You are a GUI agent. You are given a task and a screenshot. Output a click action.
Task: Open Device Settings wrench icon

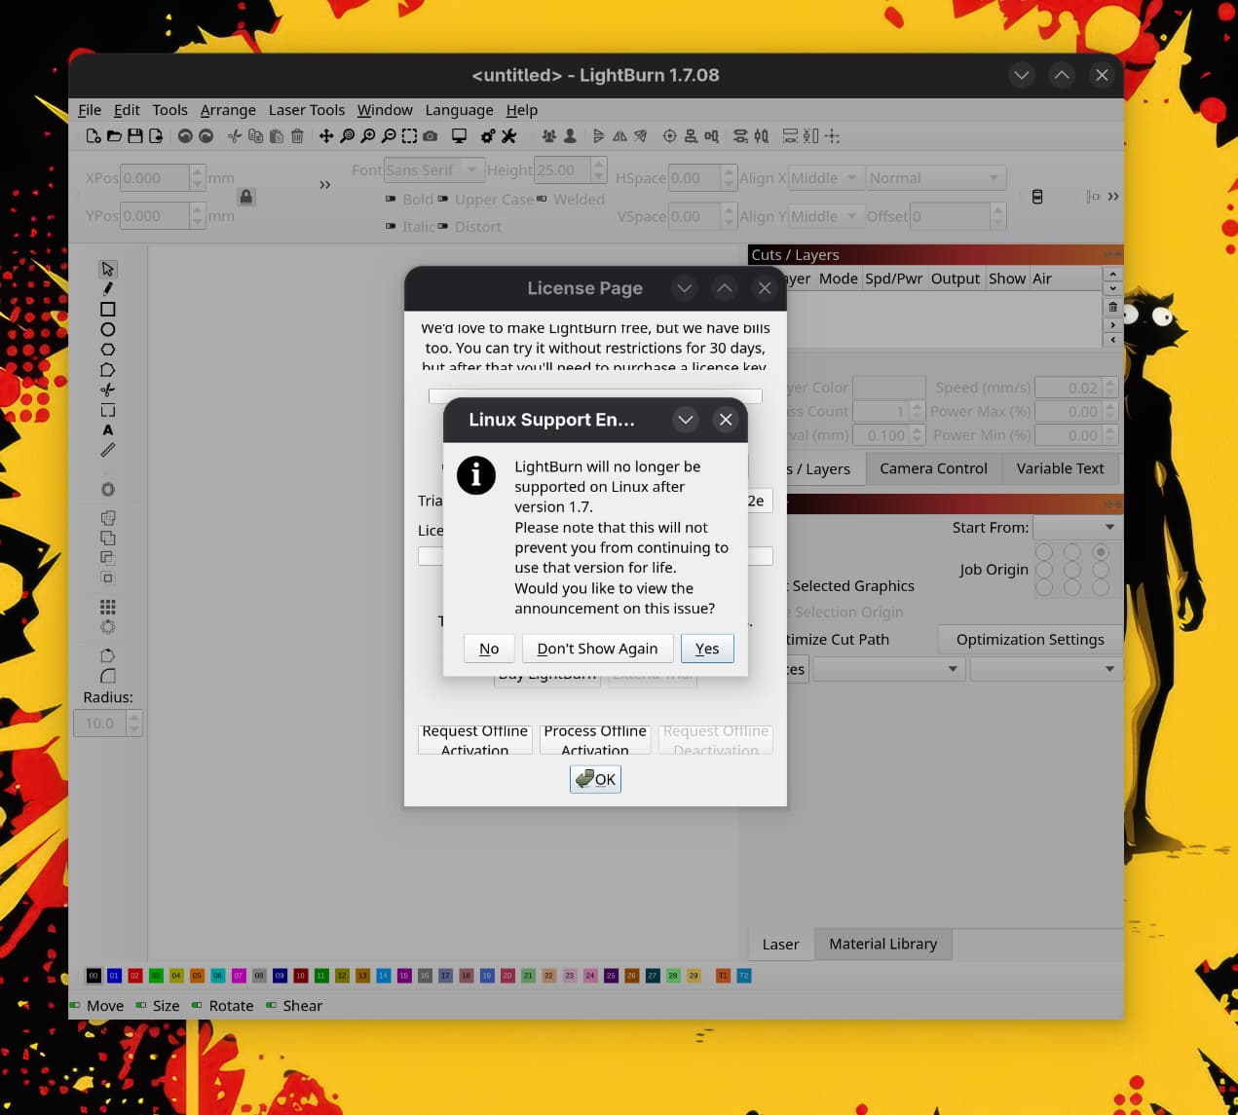508,136
